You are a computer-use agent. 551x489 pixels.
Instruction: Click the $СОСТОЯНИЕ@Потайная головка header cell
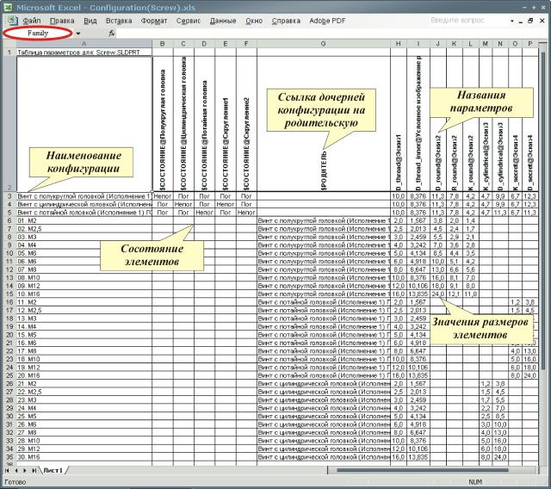coord(204,124)
